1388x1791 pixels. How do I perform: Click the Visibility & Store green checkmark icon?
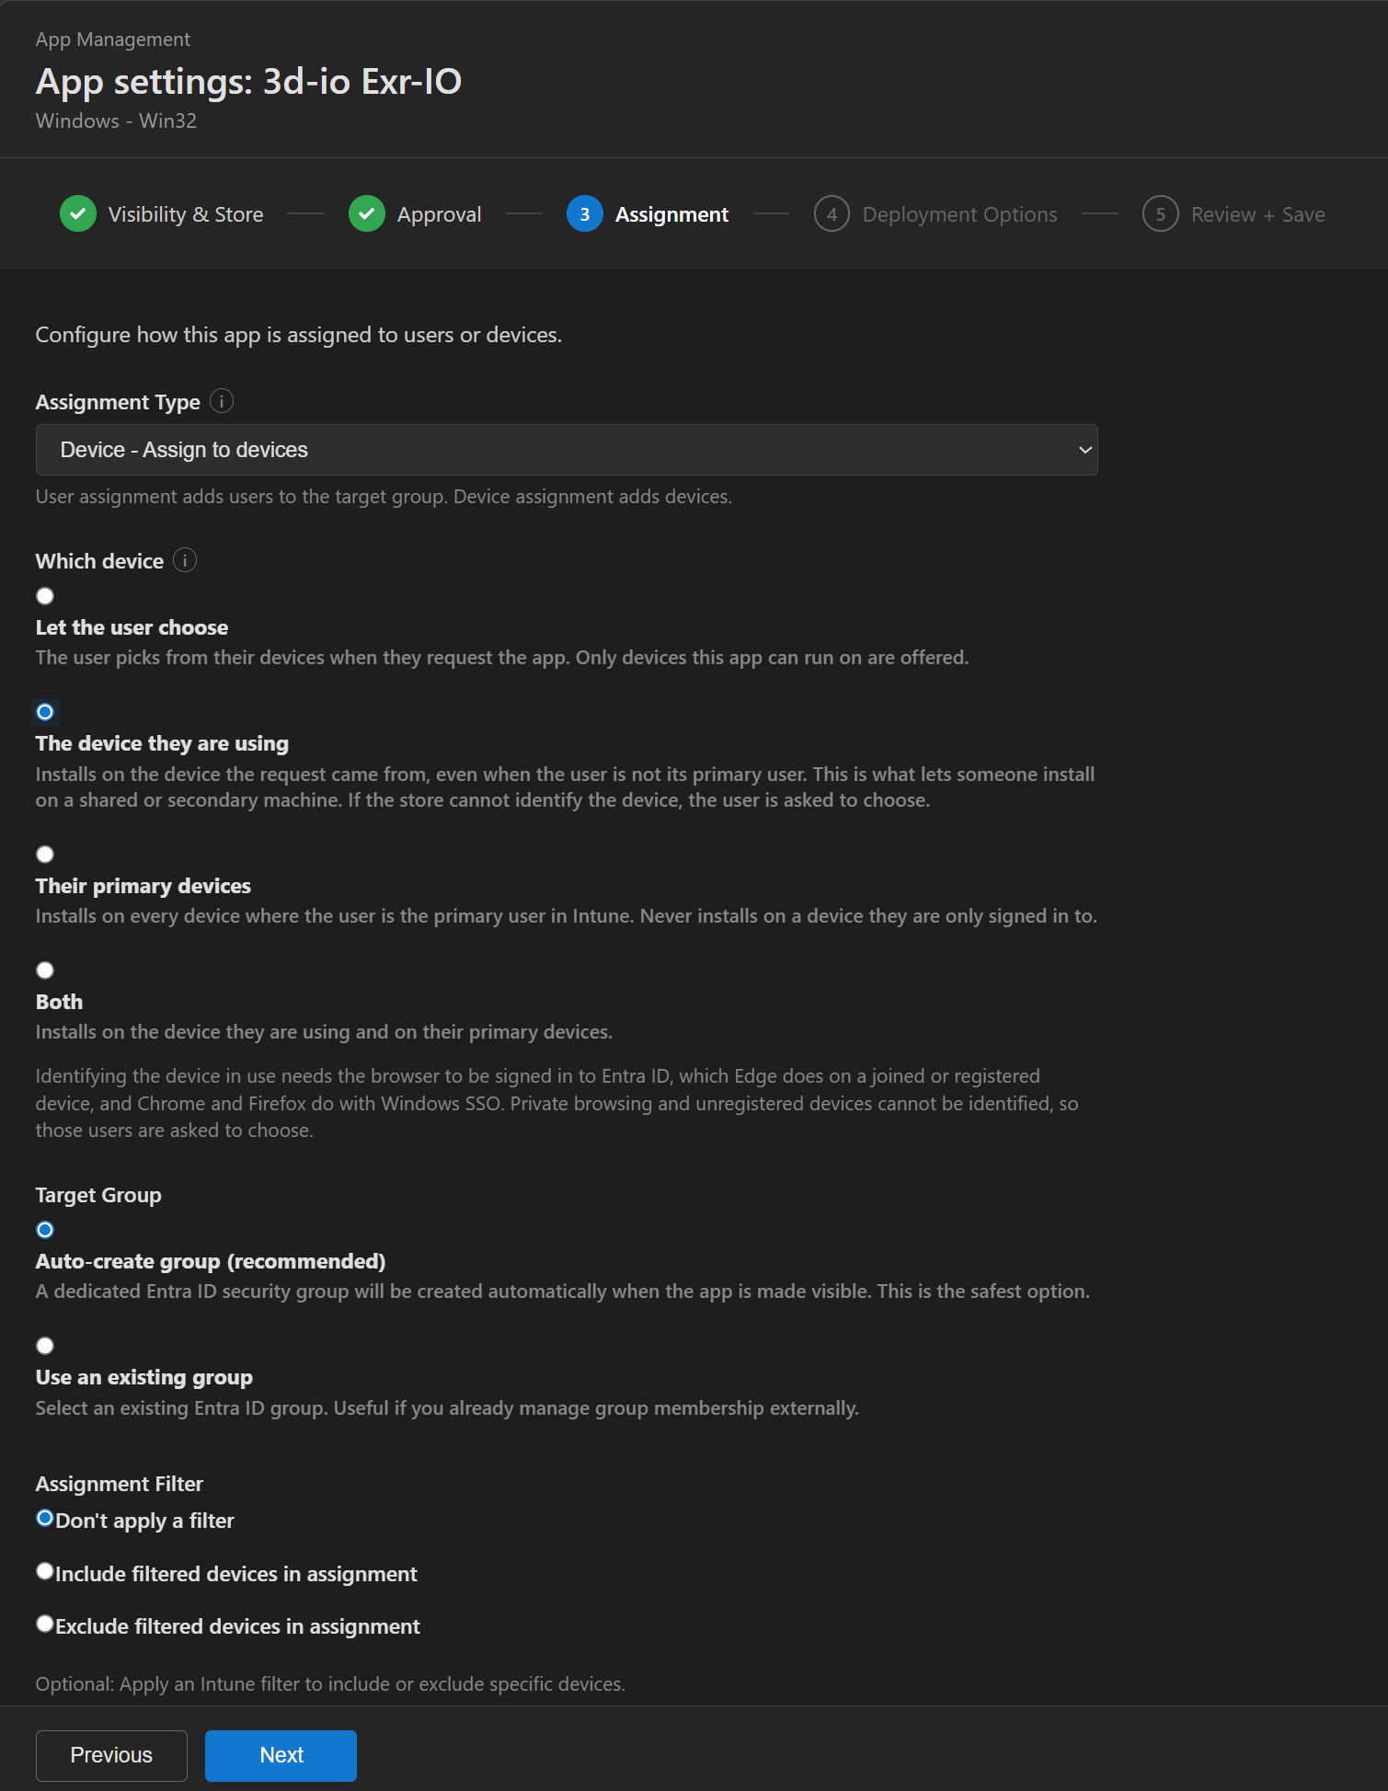click(x=78, y=214)
